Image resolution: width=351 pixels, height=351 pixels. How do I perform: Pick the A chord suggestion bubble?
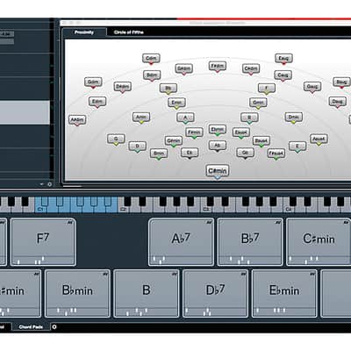click(x=185, y=118)
